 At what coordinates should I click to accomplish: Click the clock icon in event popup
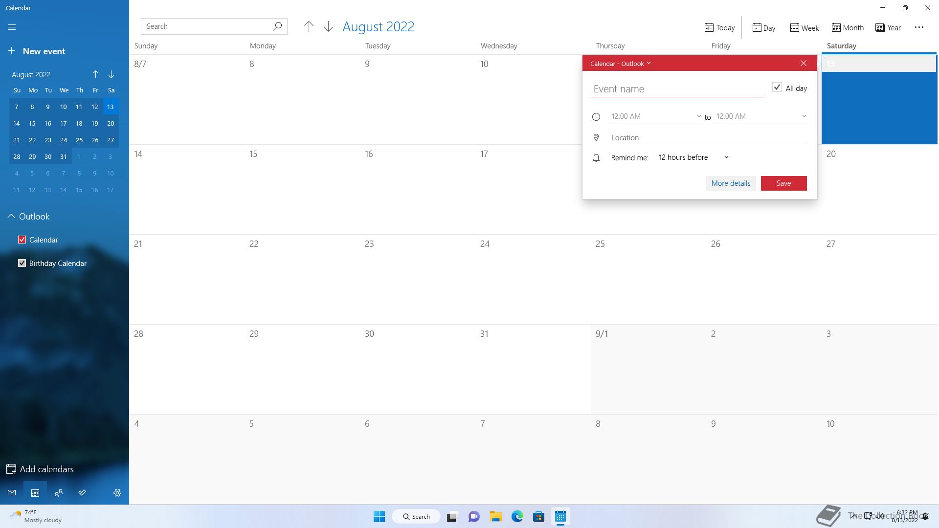click(596, 117)
